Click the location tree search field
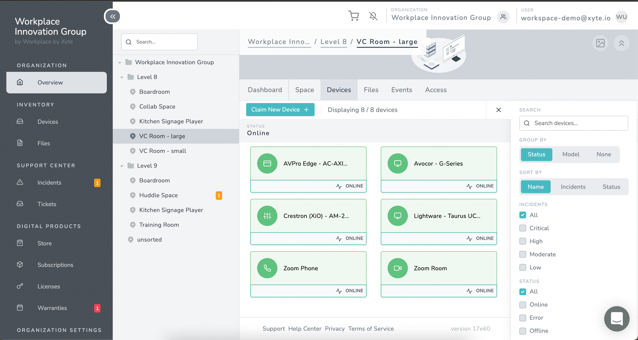This screenshot has height=340, width=638. point(159,42)
